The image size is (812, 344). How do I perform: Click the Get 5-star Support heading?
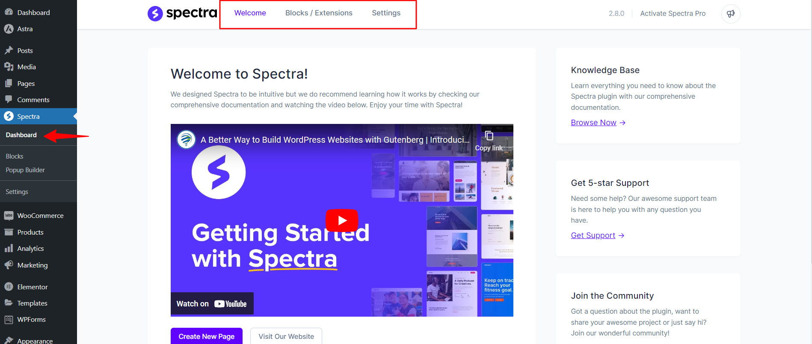tap(610, 183)
